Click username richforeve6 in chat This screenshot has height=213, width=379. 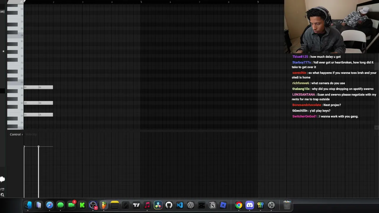[x=301, y=83]
